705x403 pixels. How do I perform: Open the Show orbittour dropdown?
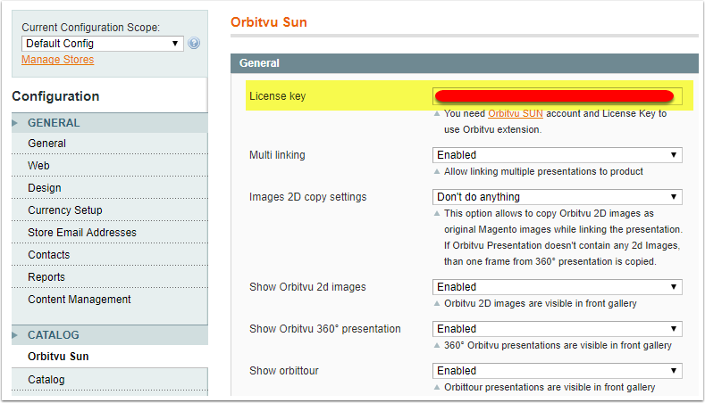pos(557,371)
